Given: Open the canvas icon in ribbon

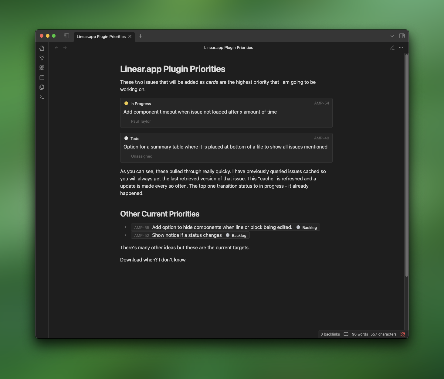Looking at the screenshot, I should coord(42,68).
